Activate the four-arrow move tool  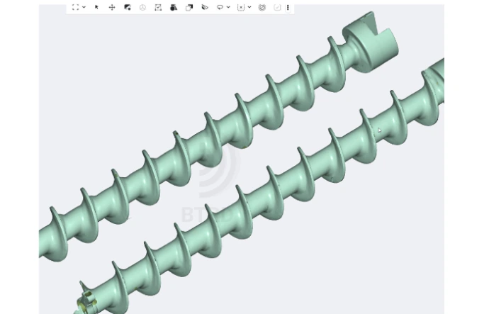[x=112, y=8]
